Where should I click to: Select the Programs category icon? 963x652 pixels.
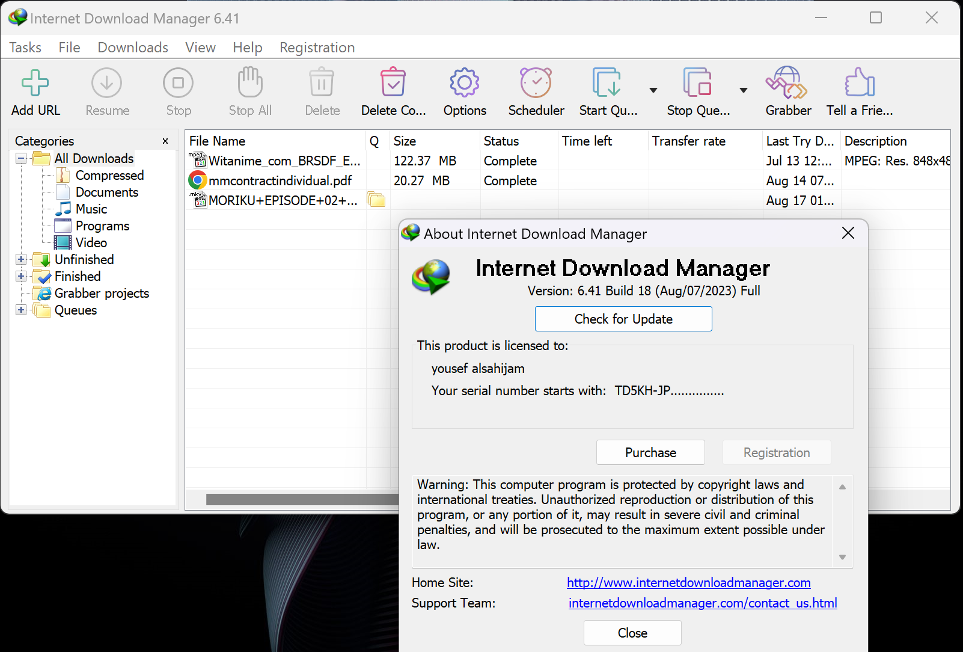(63, 226)
